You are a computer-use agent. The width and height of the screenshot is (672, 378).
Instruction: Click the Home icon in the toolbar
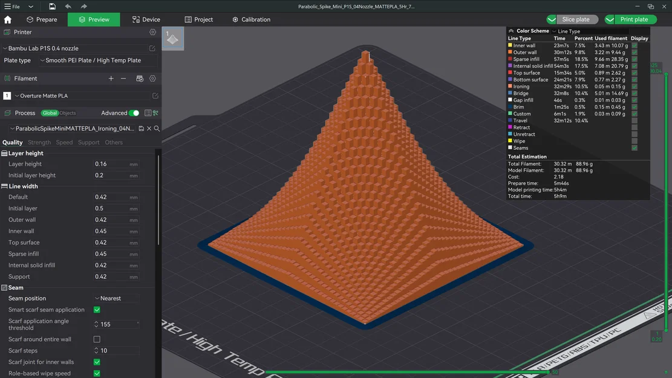pyautogui.click(x=7, y=19)
